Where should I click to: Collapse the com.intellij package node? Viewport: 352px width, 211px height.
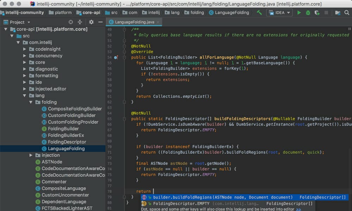click(18, 42)
